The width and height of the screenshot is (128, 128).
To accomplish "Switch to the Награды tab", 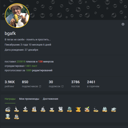I will tap(10, 99).
